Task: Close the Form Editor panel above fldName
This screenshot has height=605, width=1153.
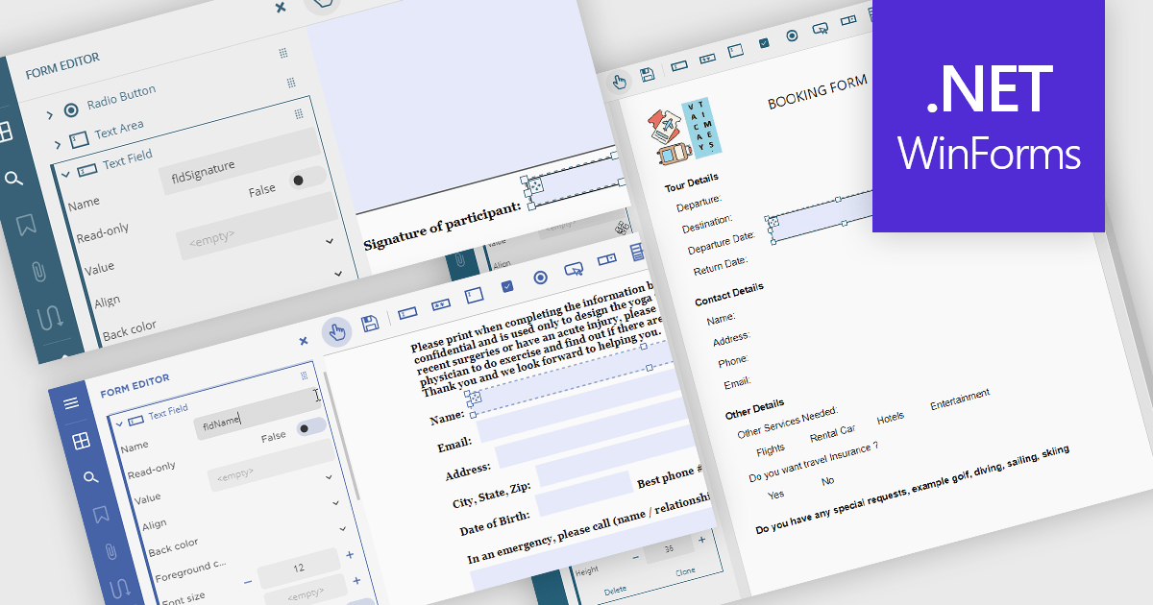Action: click(304, 341)
